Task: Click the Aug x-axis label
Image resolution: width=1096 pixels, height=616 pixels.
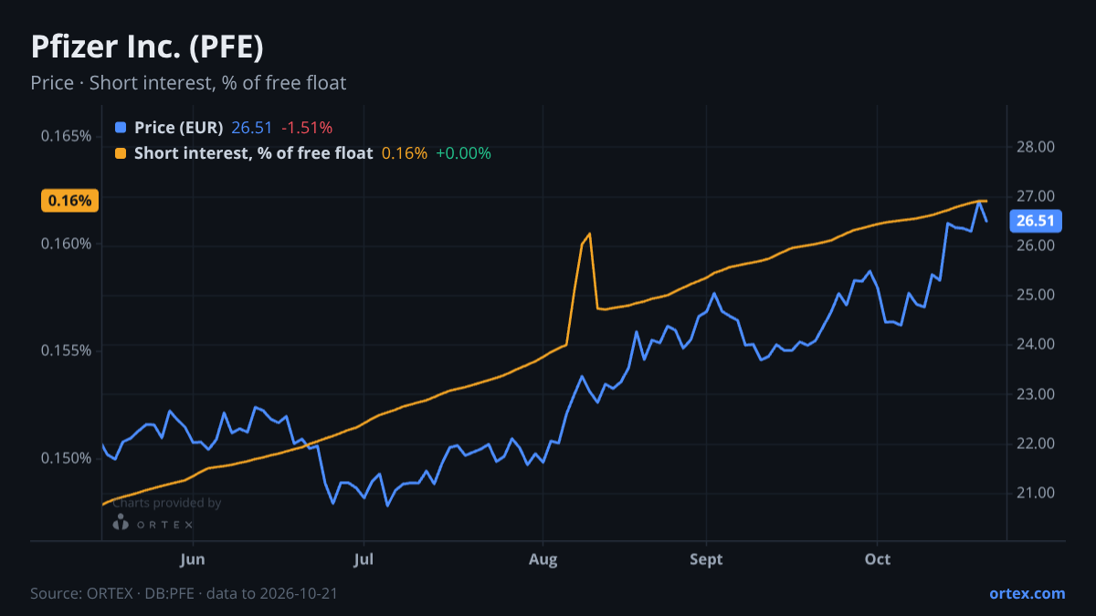Action: click(543, 559)
